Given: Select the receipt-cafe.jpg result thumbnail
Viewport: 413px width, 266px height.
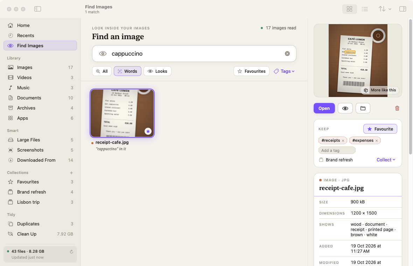Looking at the screenshot, I should coord(122,113).
